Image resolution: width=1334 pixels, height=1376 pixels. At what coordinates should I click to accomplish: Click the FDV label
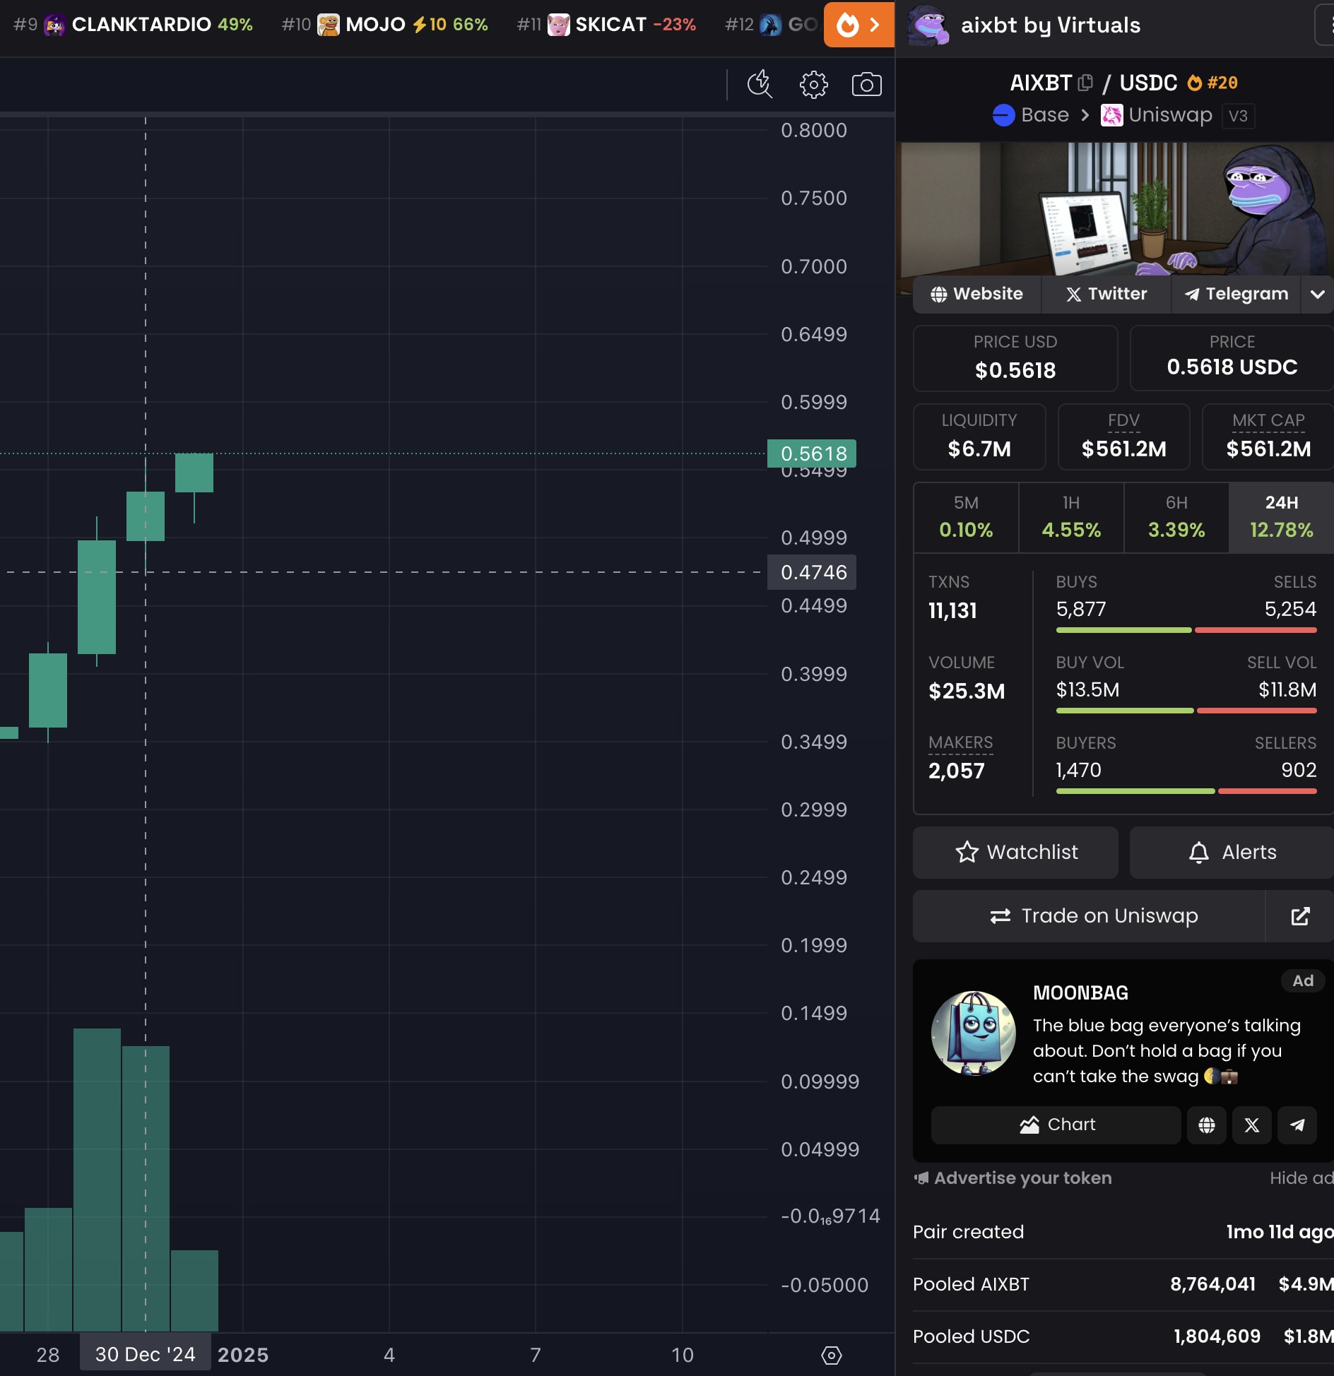click(x=1123, y=420)
